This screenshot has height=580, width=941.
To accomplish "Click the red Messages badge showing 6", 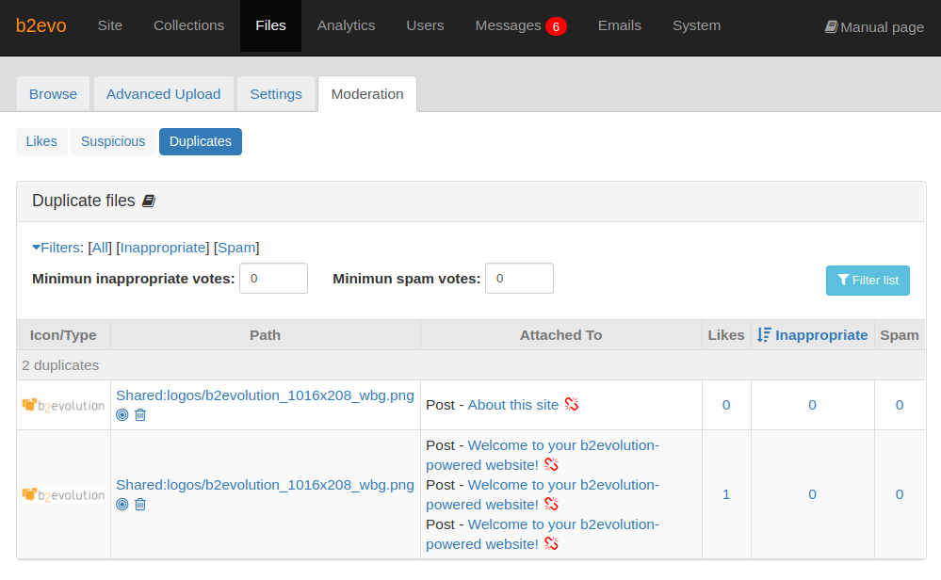I will (x=556, y=26).
